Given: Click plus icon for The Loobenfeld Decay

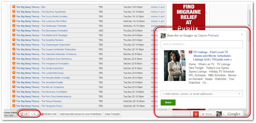Looking at the screenshot, I should [x=14, y=73].
